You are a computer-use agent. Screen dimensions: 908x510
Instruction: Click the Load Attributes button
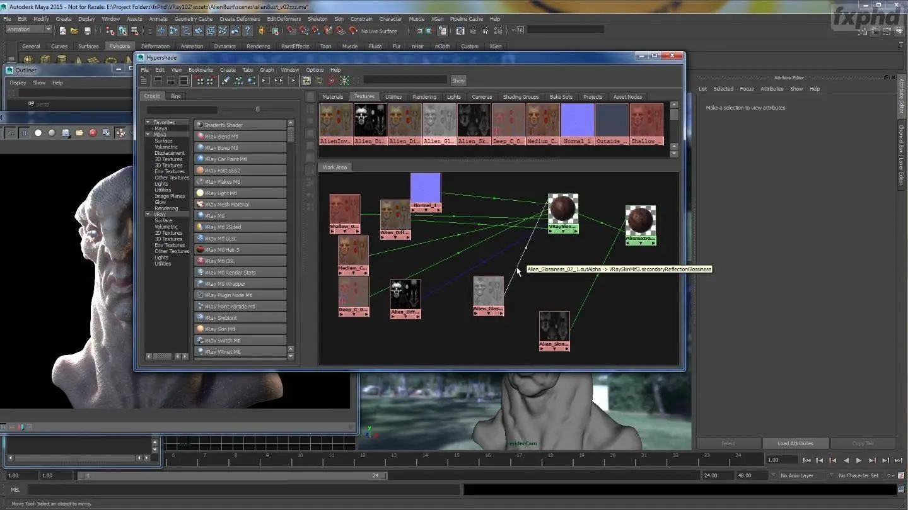click(x=795, y=443)
